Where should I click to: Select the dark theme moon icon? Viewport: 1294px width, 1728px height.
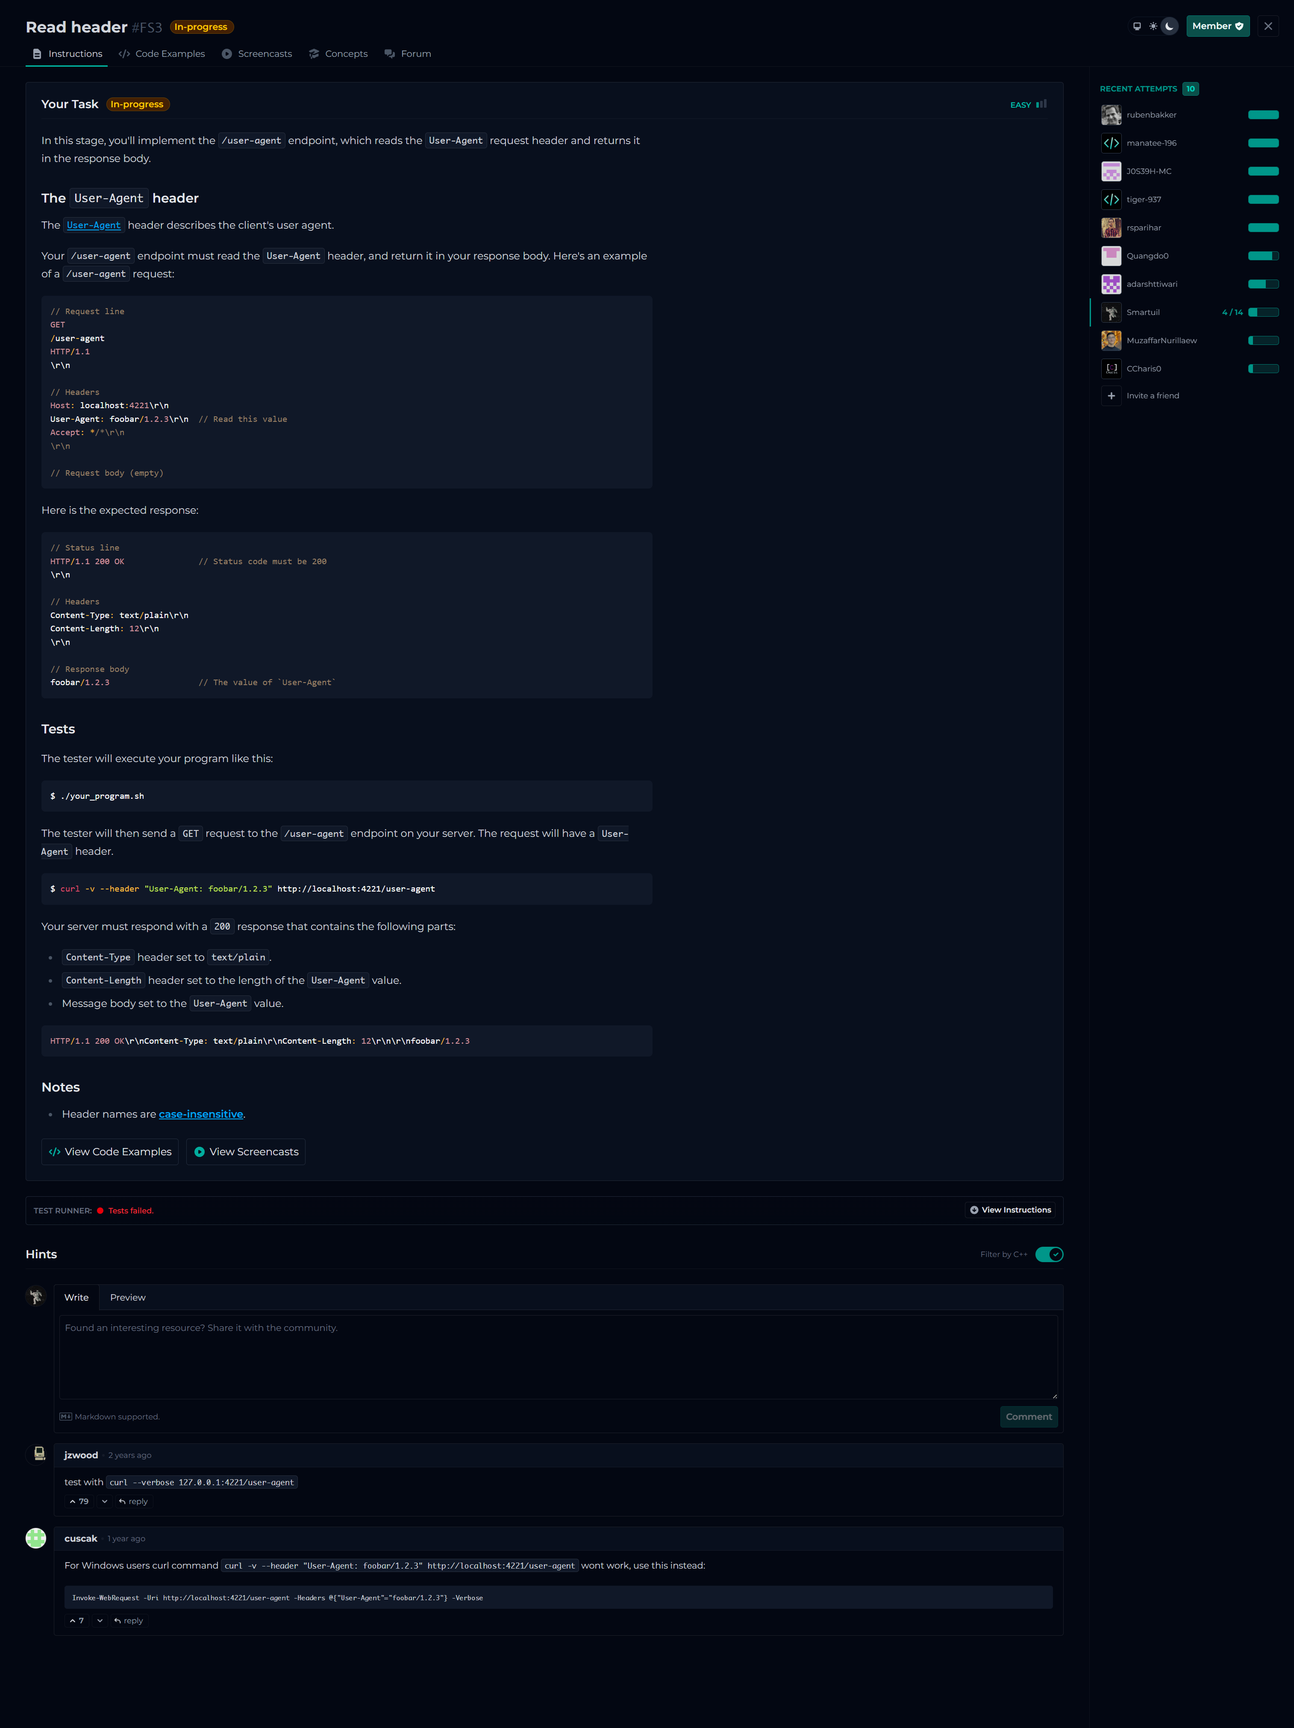1169,26
